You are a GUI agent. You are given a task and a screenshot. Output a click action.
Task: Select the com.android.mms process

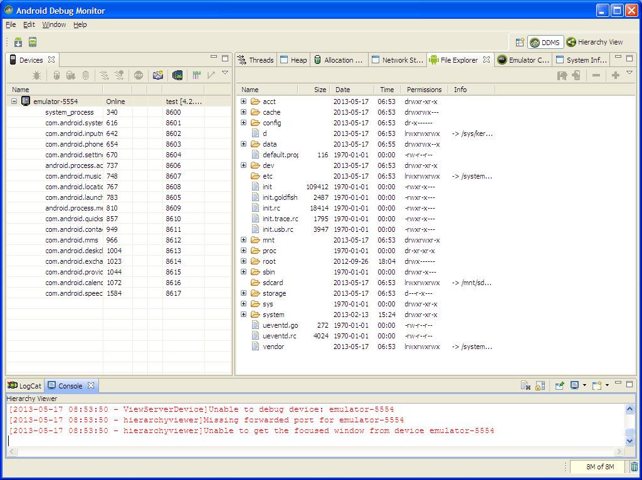pos(118,240)
